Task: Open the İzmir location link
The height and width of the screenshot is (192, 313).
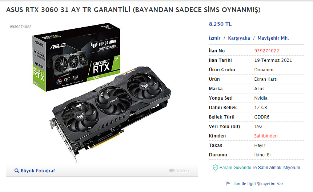Action: (214, 38)
